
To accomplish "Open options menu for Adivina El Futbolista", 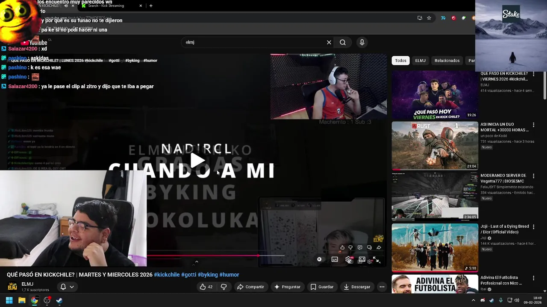I will pos(533,278).
